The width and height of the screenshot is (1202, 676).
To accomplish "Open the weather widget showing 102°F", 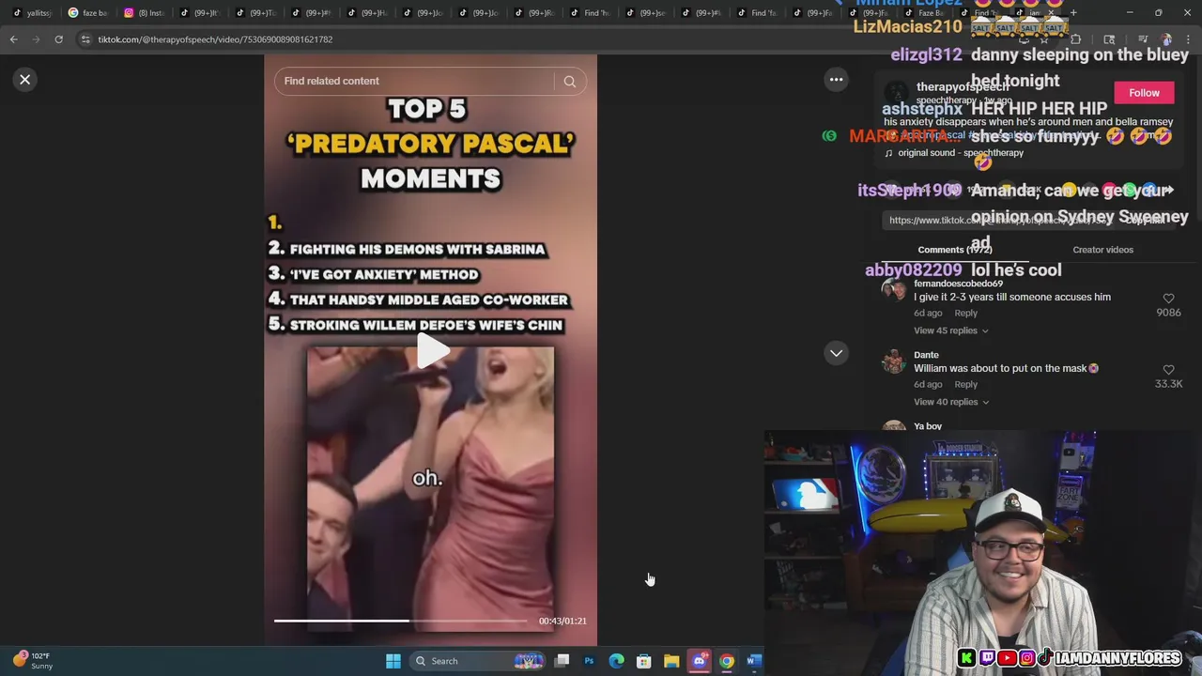I will pos(33,661).
